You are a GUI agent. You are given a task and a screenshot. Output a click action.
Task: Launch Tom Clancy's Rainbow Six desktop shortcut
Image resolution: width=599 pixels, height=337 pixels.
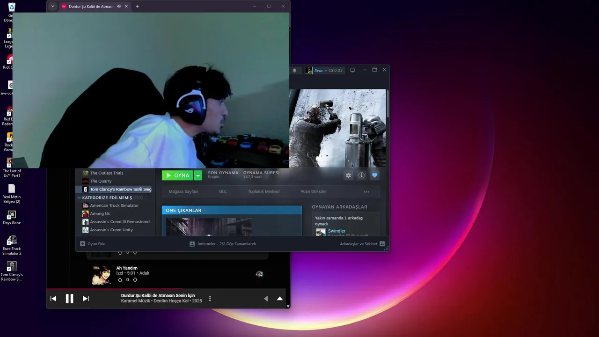click(12, 271)
